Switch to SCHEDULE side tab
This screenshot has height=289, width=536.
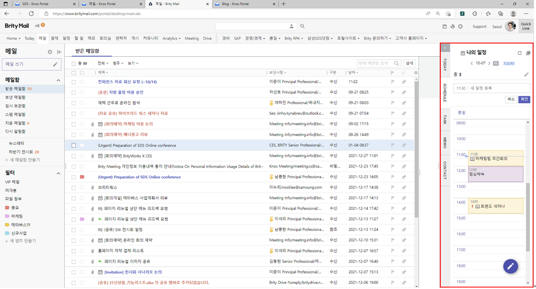(445, 93)
